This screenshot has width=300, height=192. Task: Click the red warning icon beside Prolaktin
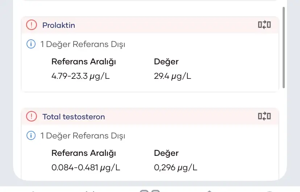tap(32, 25)
